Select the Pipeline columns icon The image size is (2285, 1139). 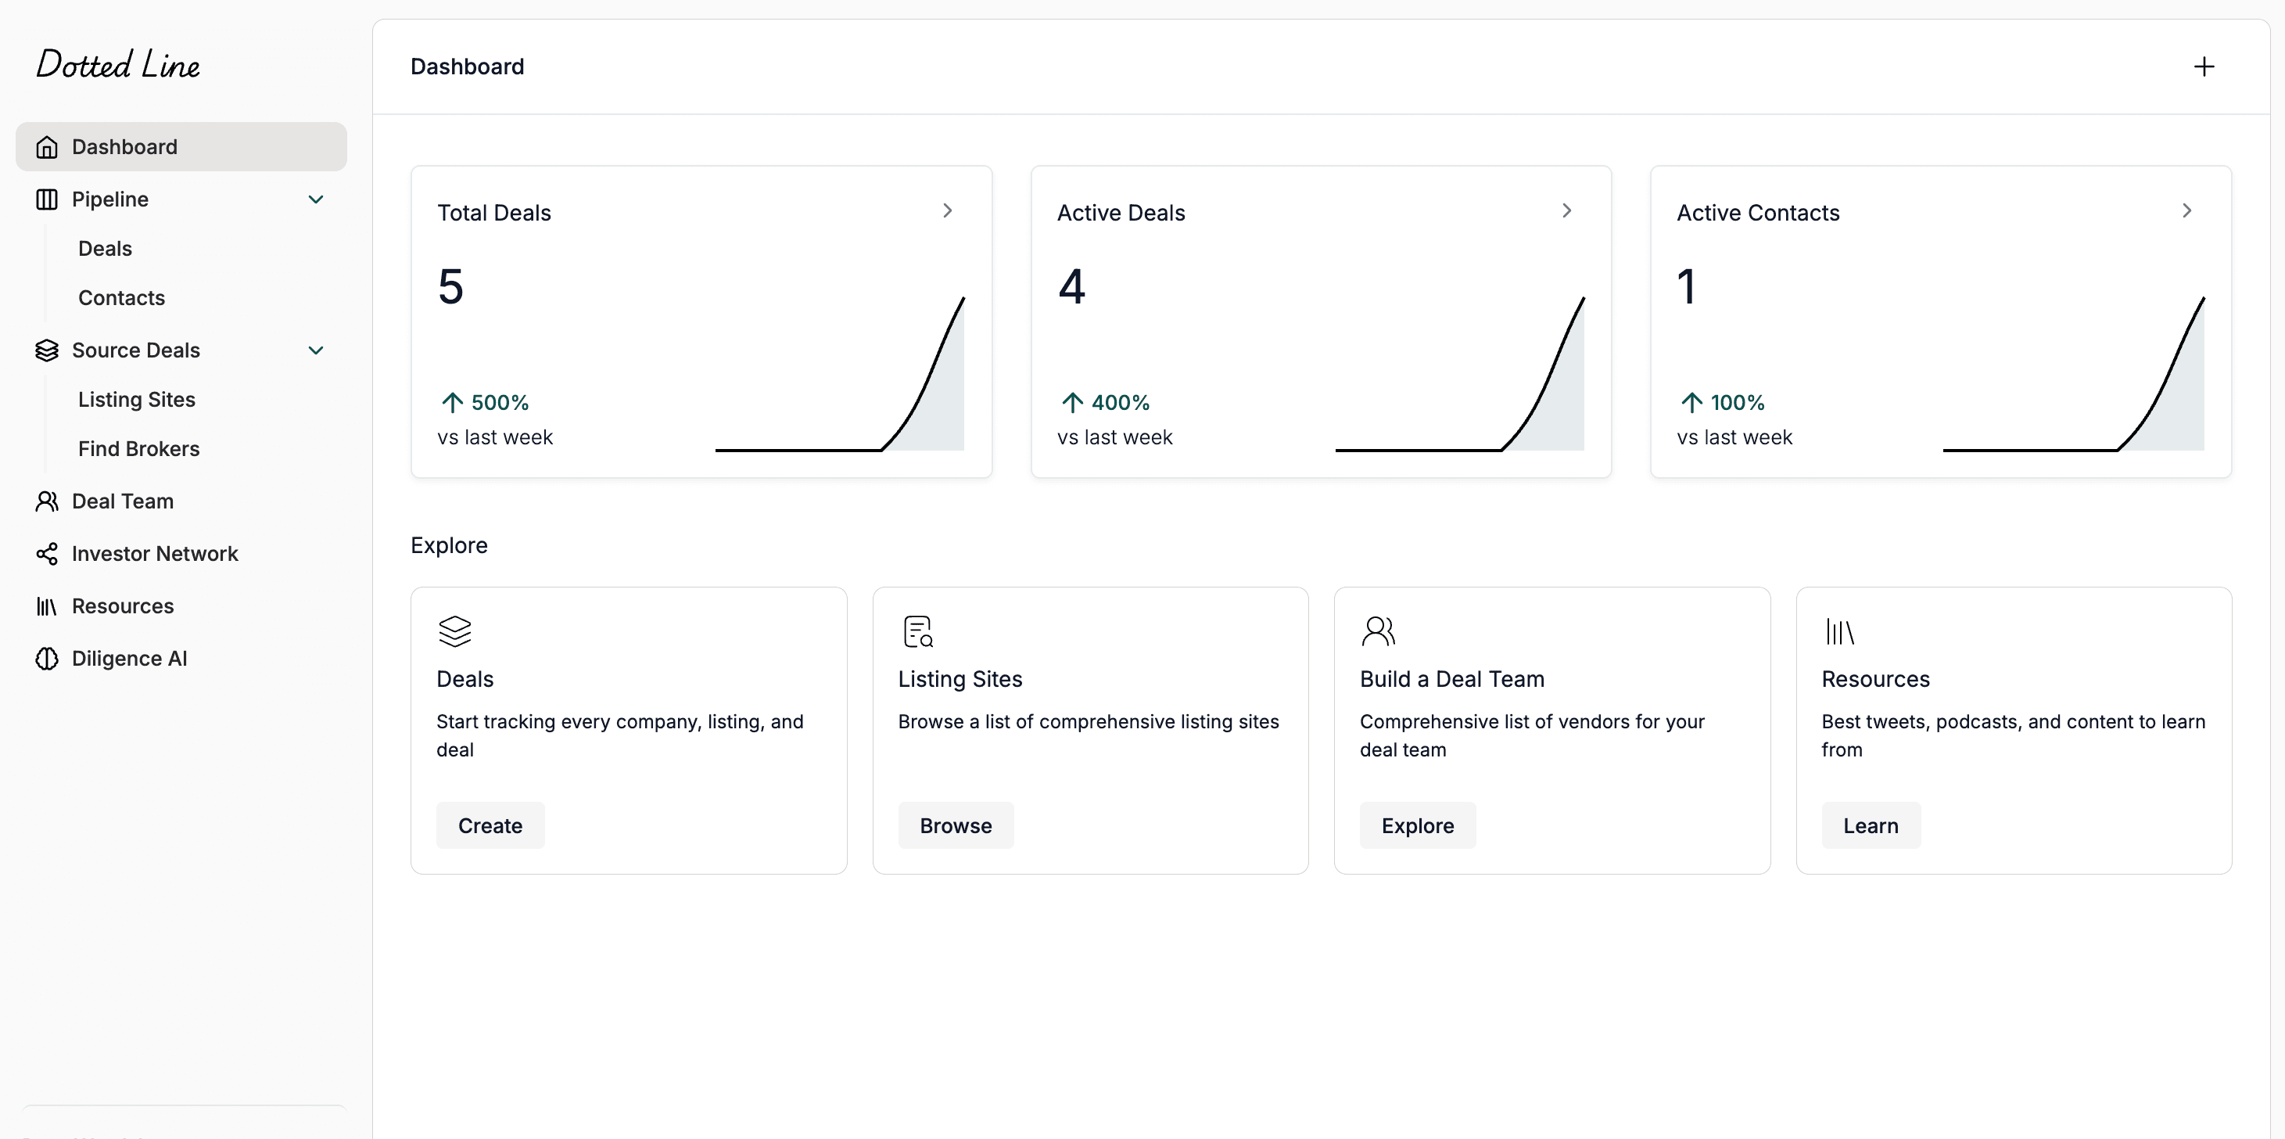coord(47,199)
